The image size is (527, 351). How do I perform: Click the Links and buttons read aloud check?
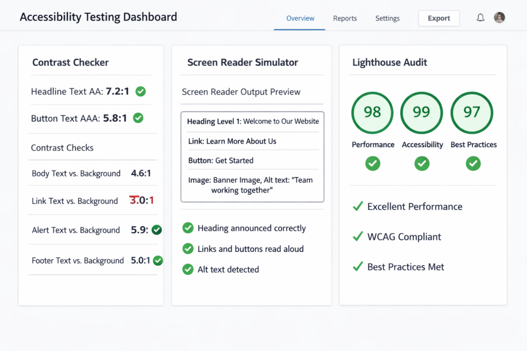click(188, 249)
